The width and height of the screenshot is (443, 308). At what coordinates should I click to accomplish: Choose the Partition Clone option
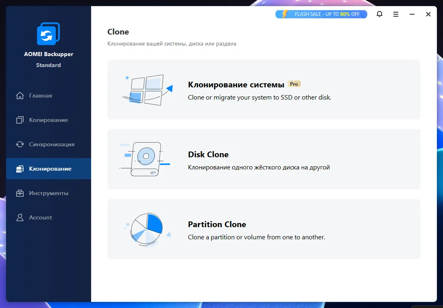[264, 229]
